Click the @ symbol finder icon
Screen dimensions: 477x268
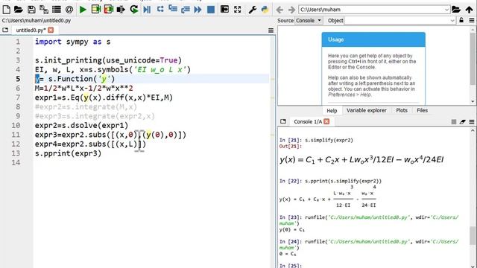69,10
